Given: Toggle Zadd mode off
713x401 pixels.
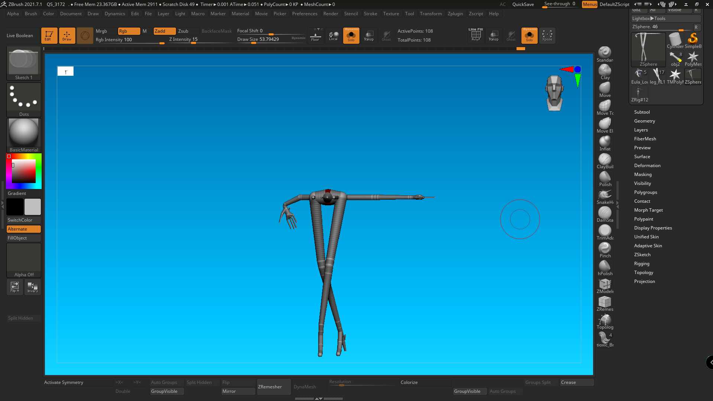Looking at the screenshot, I should (165, 31).
